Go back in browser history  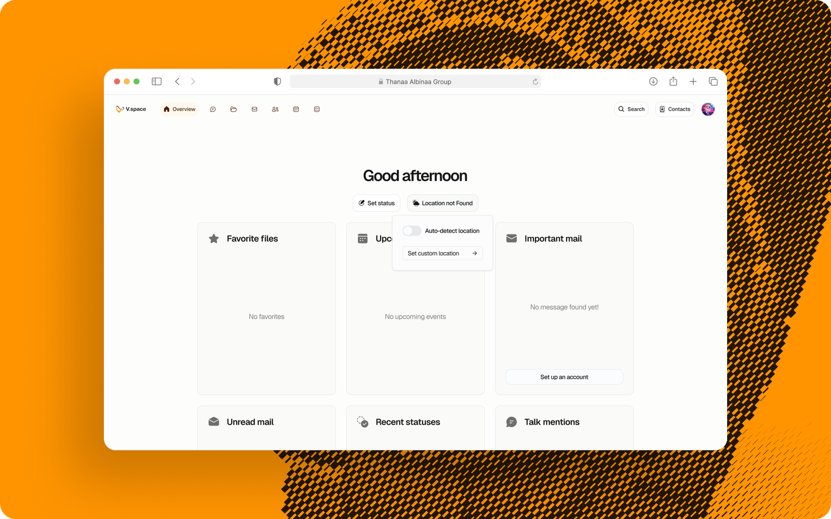[178, 81]
